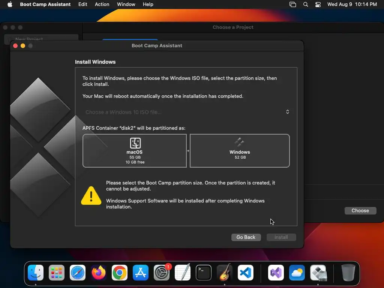384x288 pixels.
Task: Click the yellow warning triangle icon
Action: tap(91, 195)
